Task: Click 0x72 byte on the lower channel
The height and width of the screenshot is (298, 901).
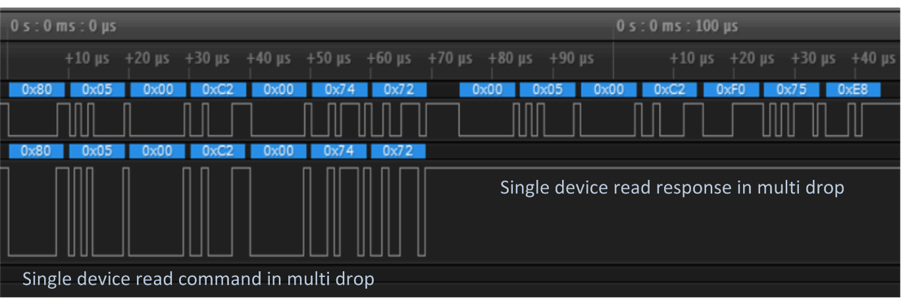Action: point(399,151)
